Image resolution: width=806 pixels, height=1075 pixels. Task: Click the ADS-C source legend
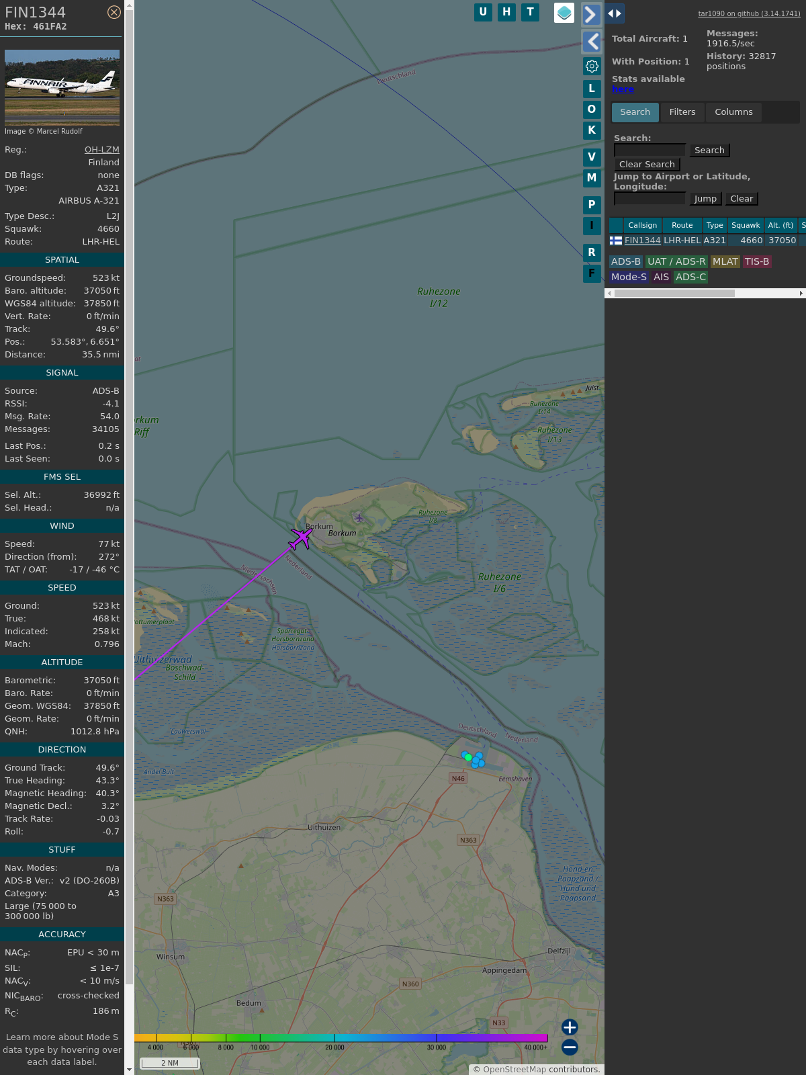pyautogui.click(x=690, y=277)
